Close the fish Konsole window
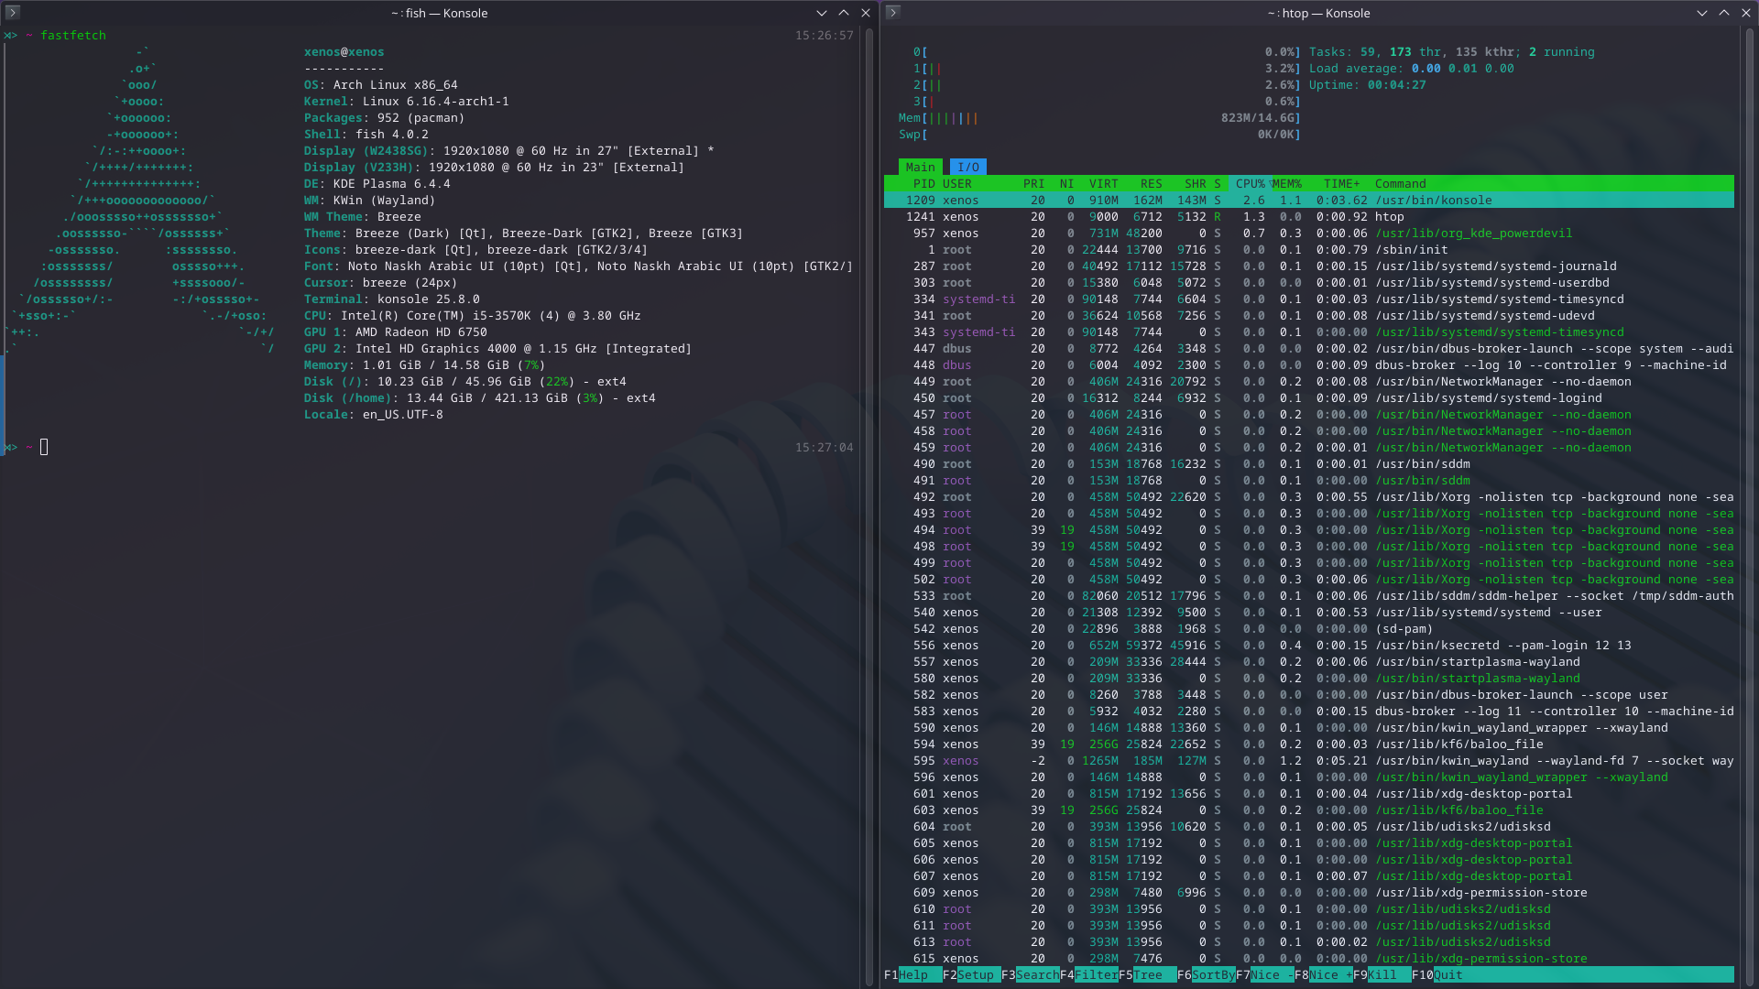Image resolution: width=1759 pixels, height=989 pixels. [865, 13]
